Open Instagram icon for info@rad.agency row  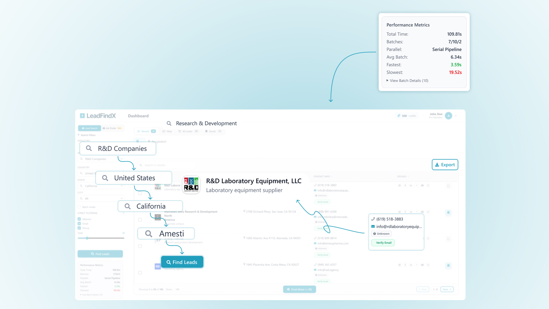[x=428, y=265]
